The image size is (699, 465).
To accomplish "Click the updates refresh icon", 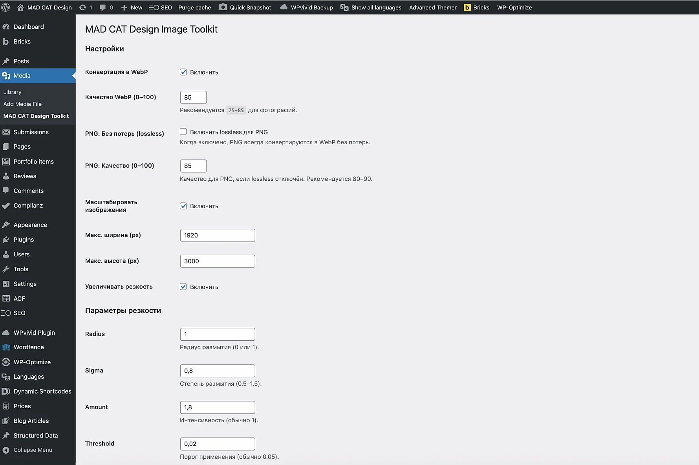I will pos(82,7).
